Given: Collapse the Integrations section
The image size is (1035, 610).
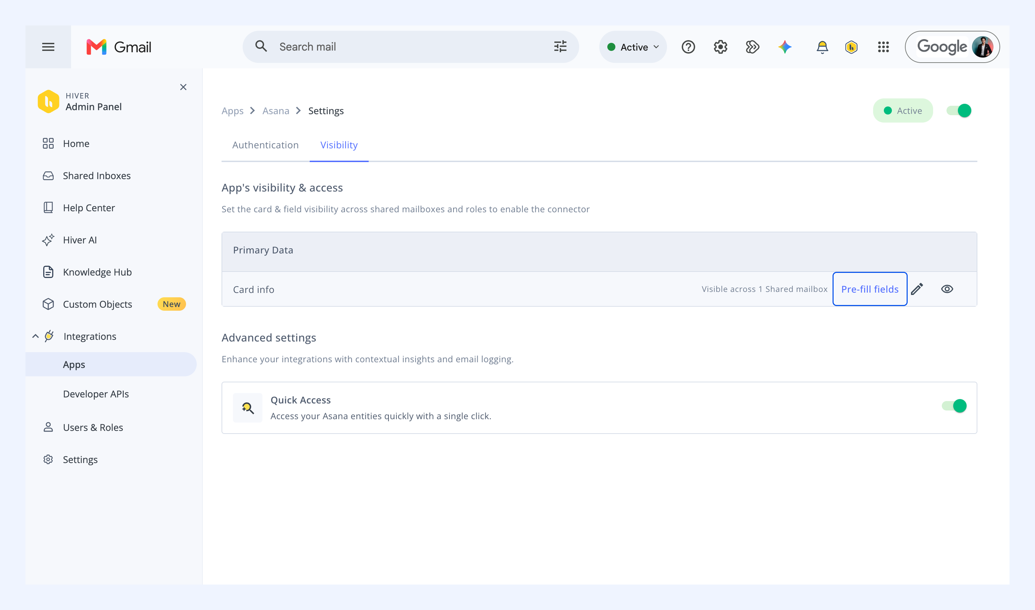Looking at the screenshot, I should 36,336.
